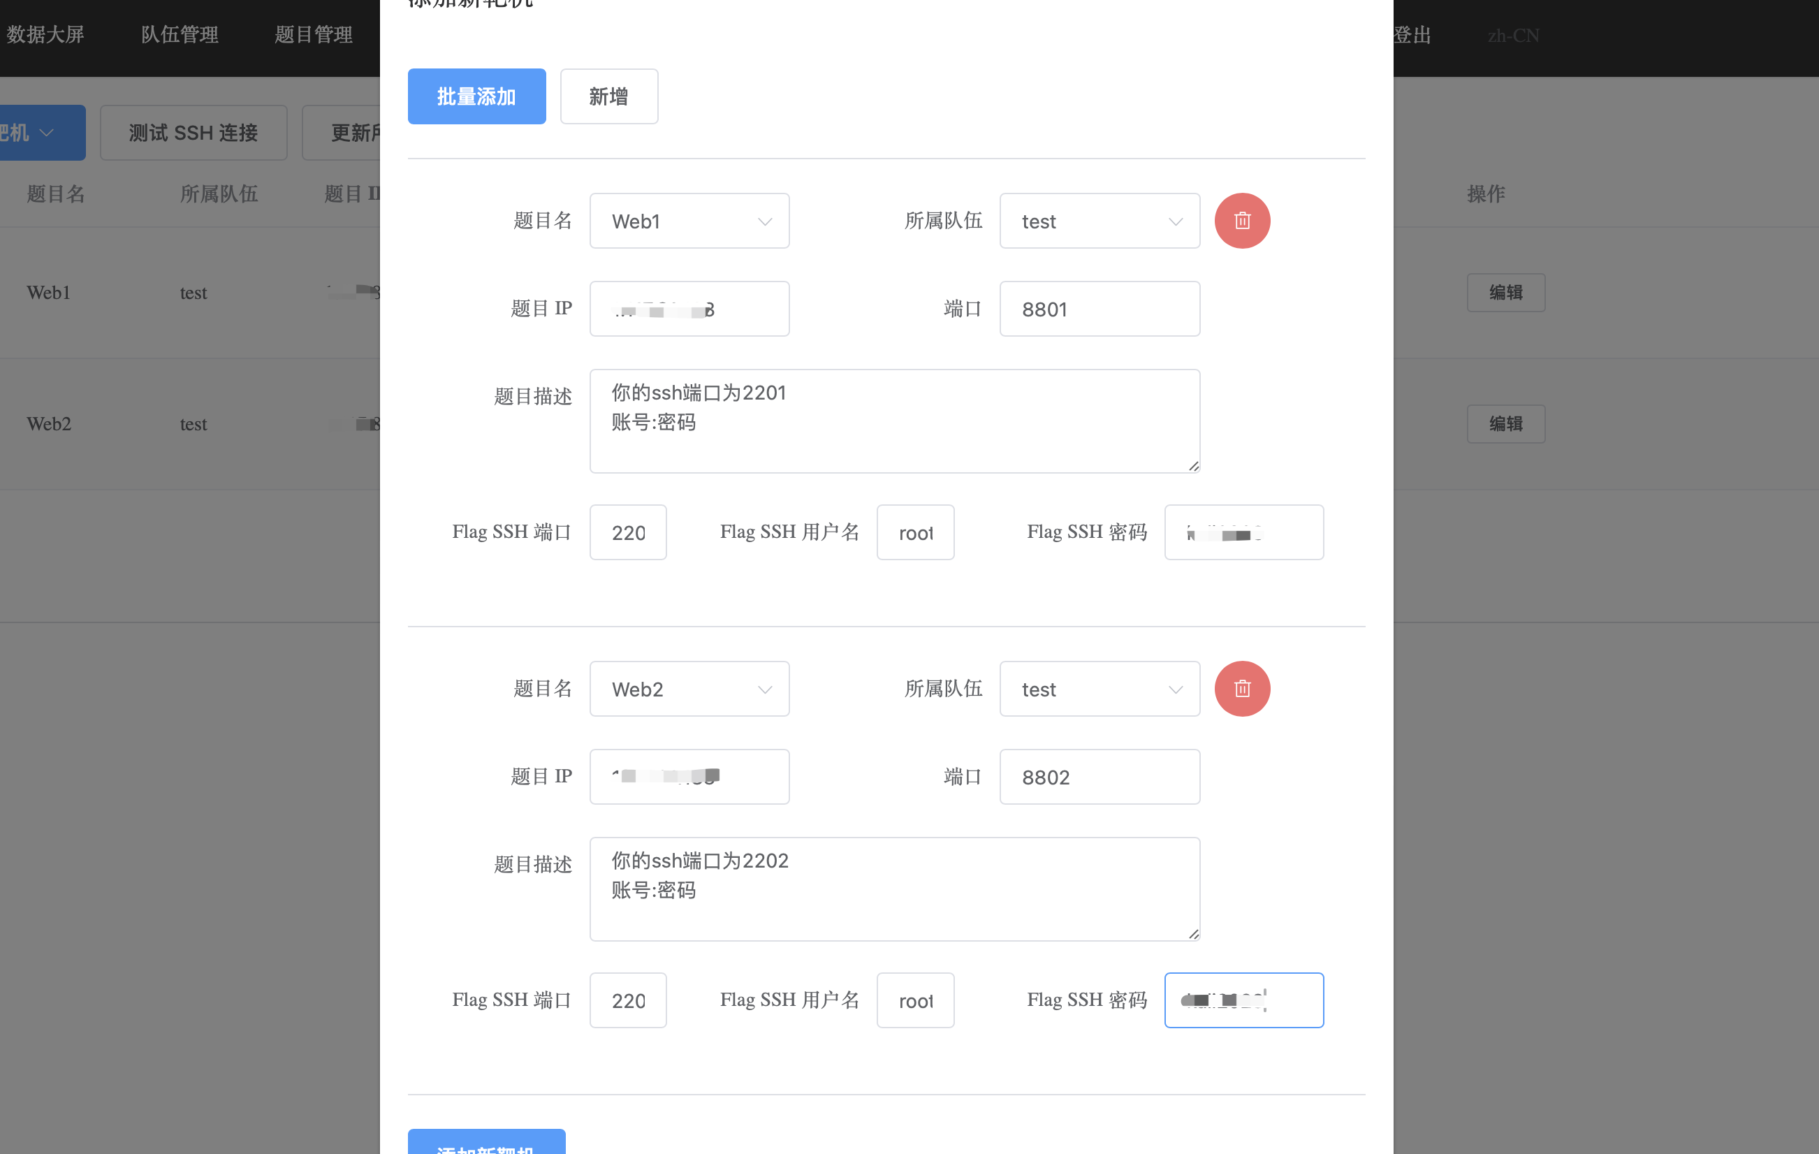Click 添加新靶机 button at dialog bottom
1819x1154 pixels.
pyautogui.click(x=486, y=1142)
